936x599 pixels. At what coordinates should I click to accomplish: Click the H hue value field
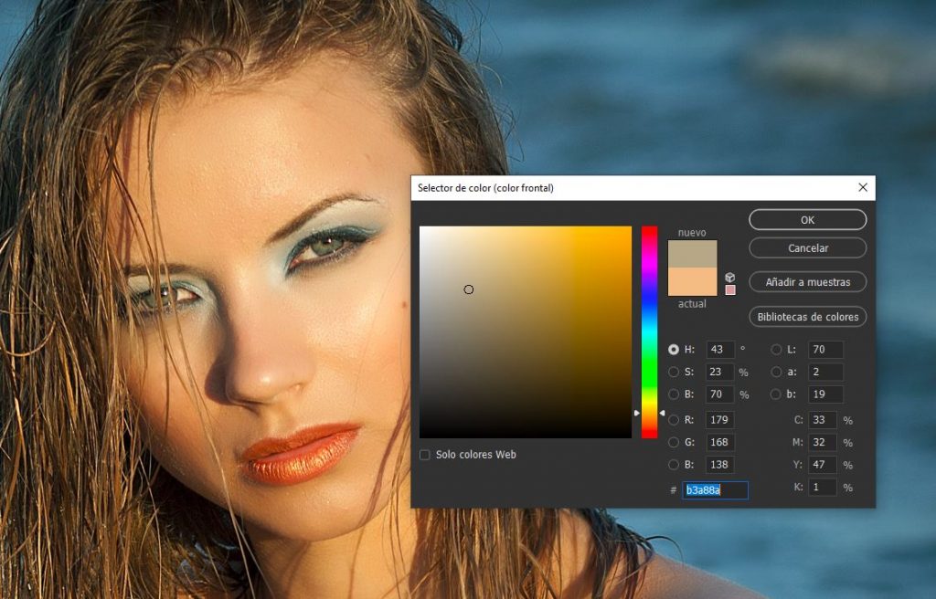[720, 349]
